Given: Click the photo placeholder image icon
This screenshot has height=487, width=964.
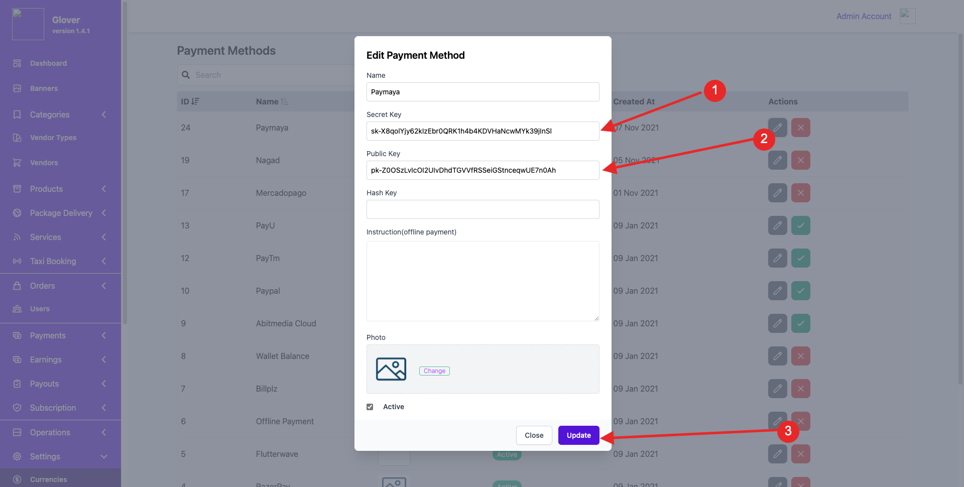Looking at the screenshot, I should coord(391,370).
